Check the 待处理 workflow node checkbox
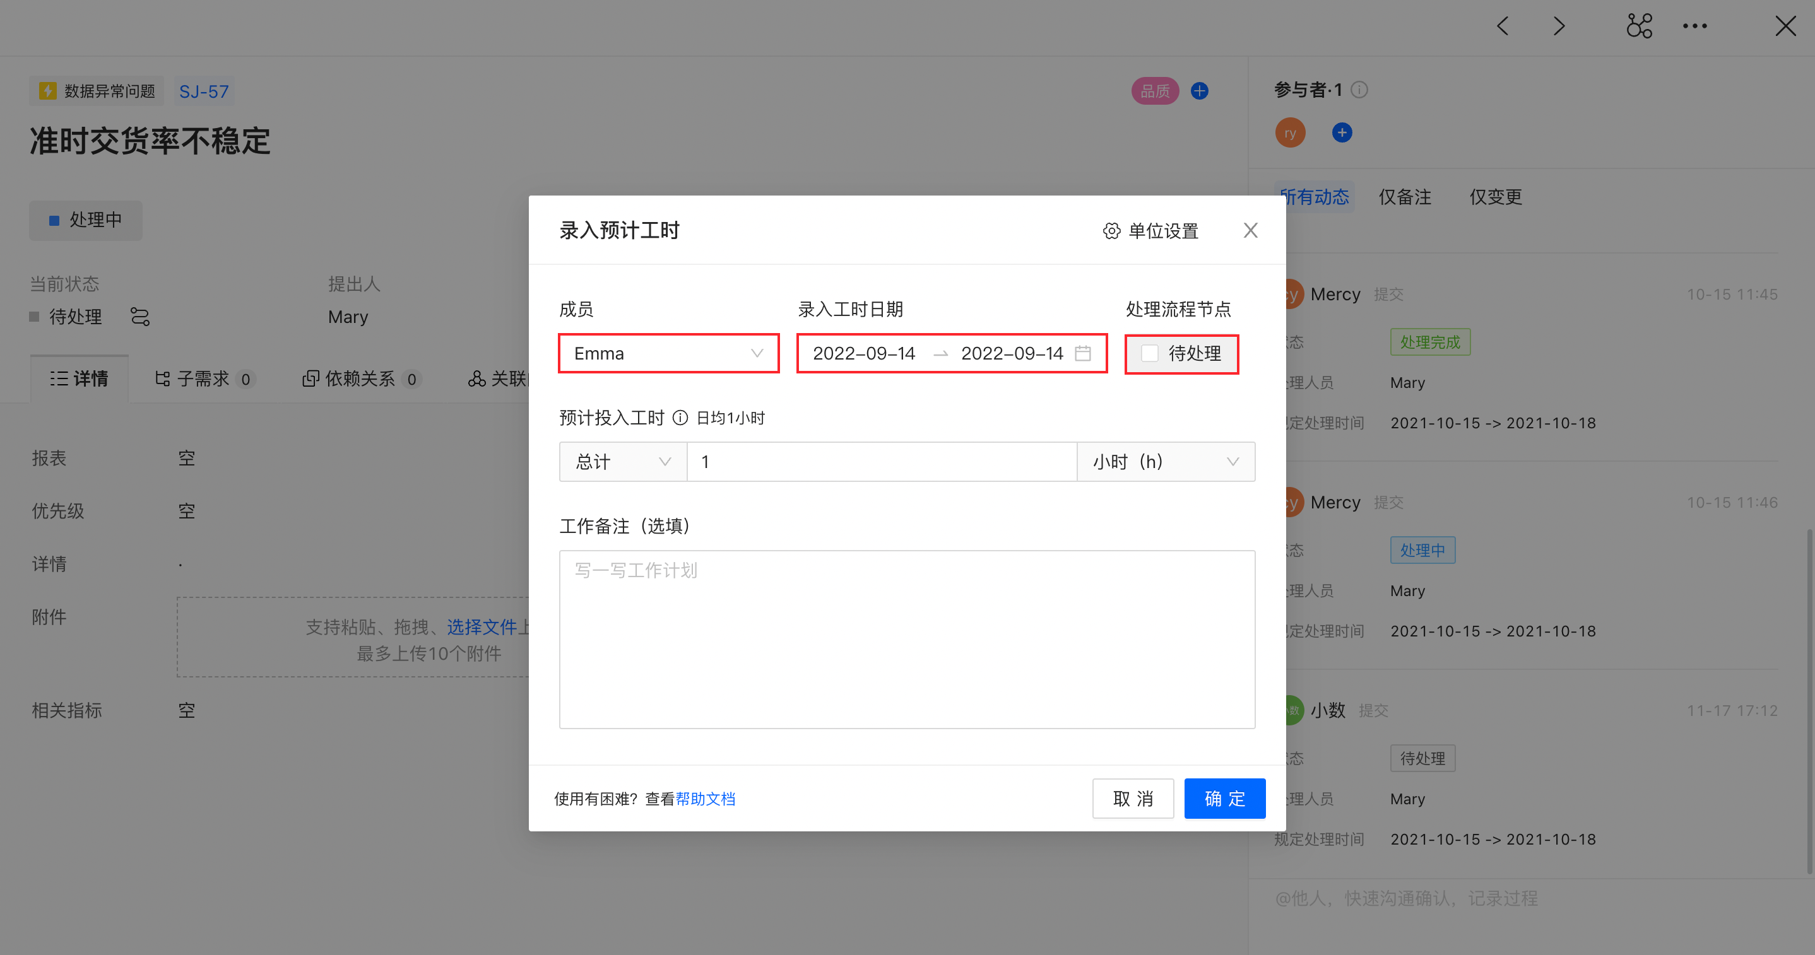Screen dimensions: 1815x955 tap(1149, 353)
